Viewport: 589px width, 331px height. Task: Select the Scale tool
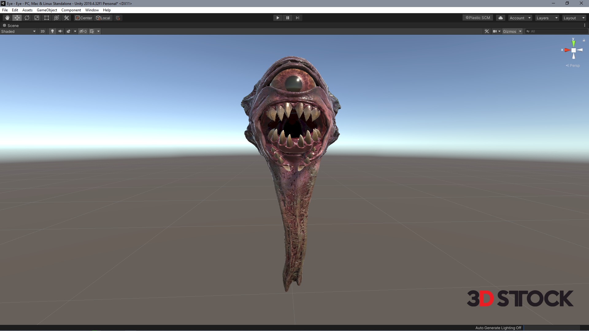pos(37,18)
